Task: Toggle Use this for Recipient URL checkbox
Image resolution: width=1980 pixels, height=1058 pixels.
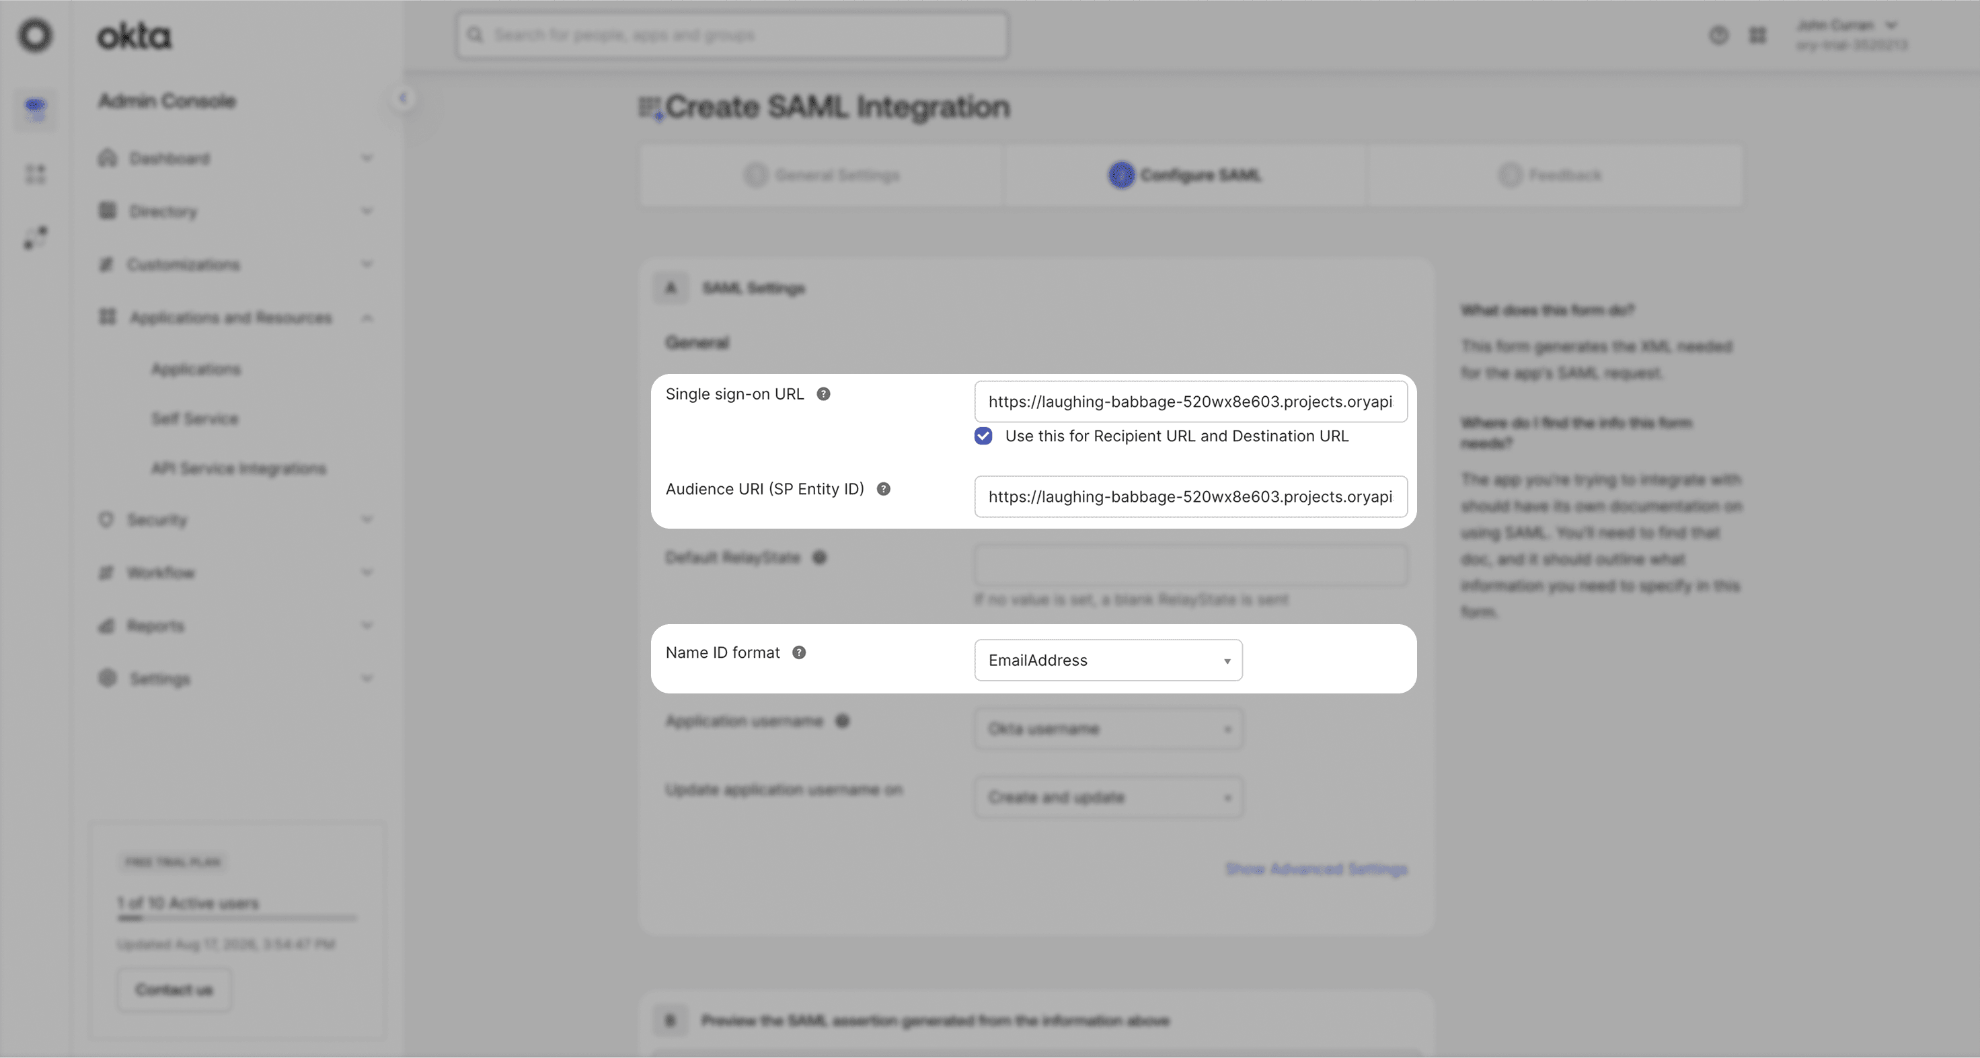Action: click(x=983, y=436)
